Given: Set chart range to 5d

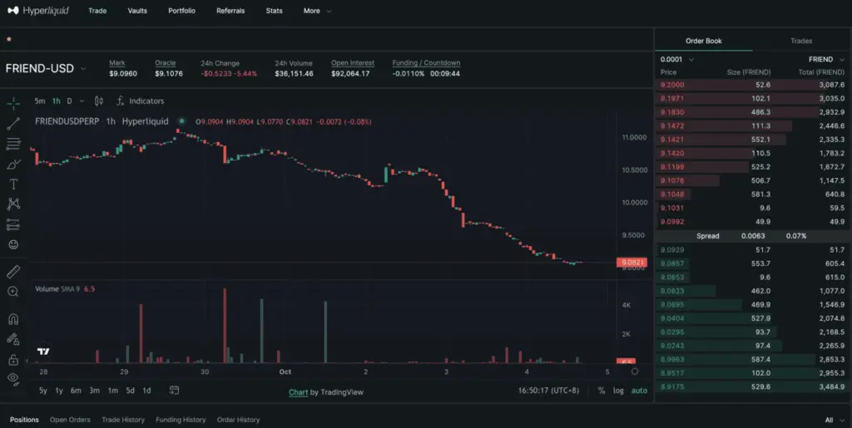Looking at the screenshot, I should coord(131,391).
